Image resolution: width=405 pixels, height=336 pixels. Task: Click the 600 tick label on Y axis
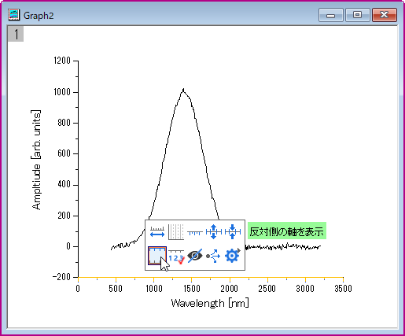[64, 153]
